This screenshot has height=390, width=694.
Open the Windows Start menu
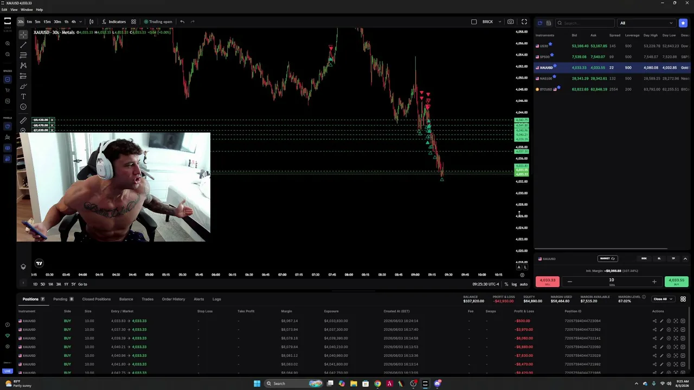coord(257,383)
